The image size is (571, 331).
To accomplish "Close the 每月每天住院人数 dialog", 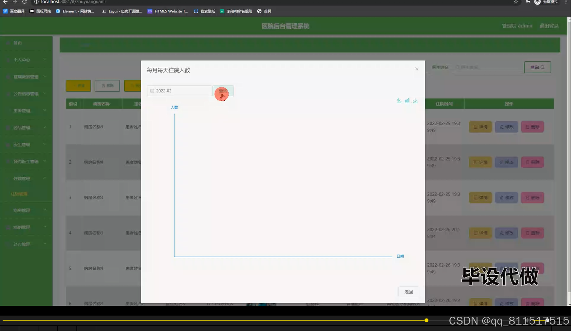I will [x=417, y=69].
